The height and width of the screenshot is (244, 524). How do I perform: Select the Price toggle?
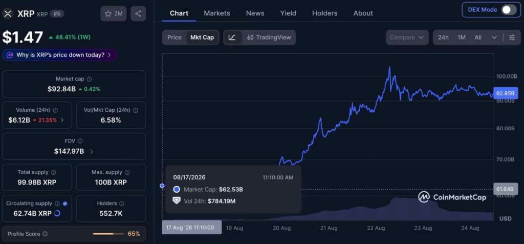174,37
